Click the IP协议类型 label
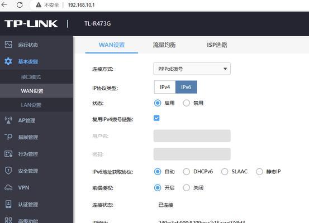This screenshot has height=223, width=309. 105,88
